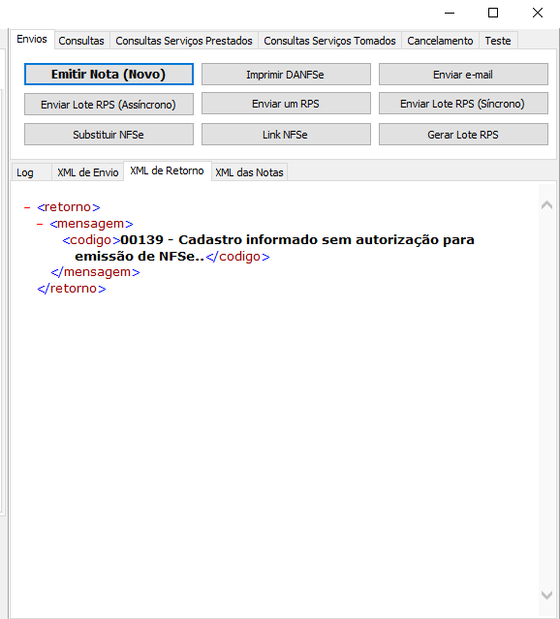Click the closing </mensagem> tag text

(x=95, y=272)
